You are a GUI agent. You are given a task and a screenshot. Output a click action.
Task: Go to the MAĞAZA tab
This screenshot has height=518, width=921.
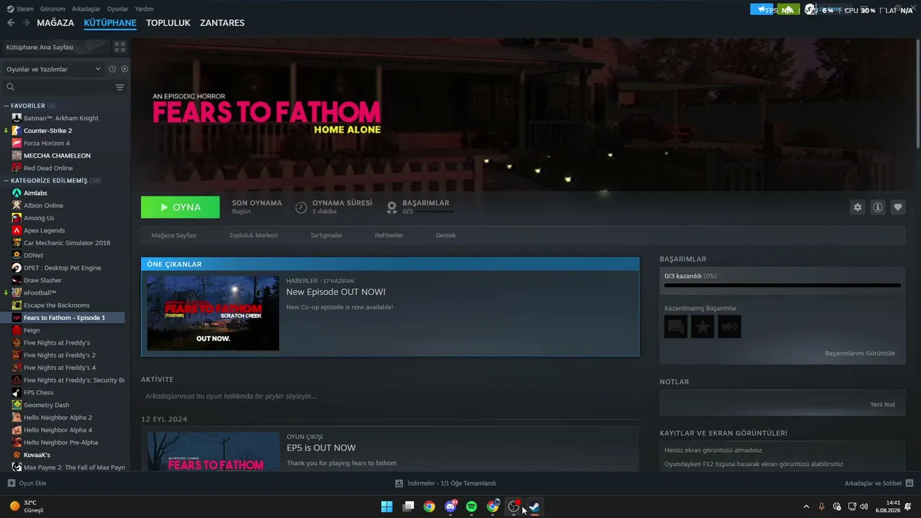[x=55, y=23]
